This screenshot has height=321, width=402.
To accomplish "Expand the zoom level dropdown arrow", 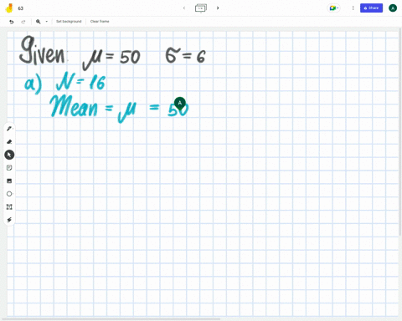I will tap(47, 22).
